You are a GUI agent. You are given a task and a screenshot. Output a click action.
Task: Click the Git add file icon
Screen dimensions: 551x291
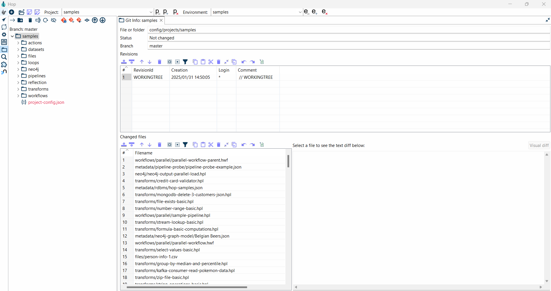coord(71,20)
